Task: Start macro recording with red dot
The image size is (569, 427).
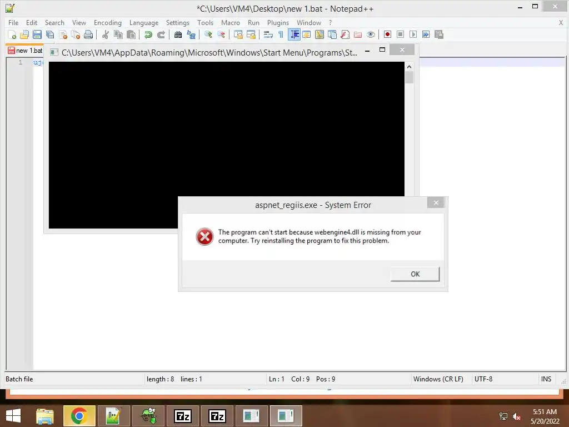Action: pyautogui.click(x=387, y=34)
